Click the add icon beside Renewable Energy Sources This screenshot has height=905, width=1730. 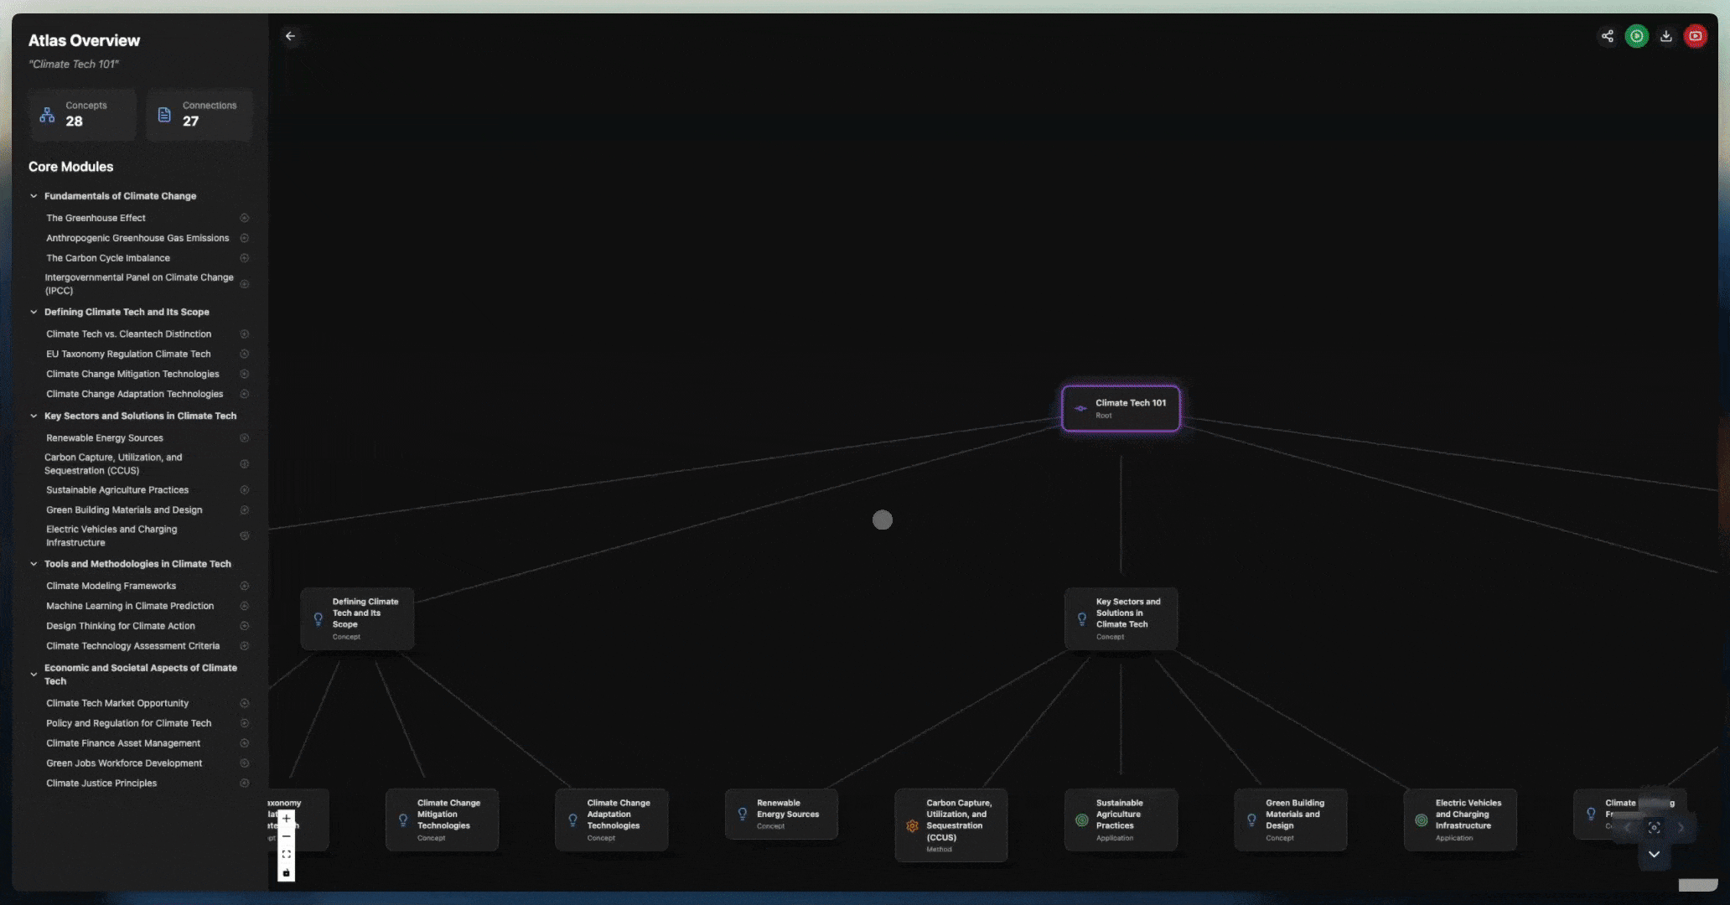click(245, 438)
